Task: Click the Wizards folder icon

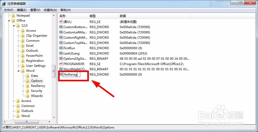Action: tap(28, 96)
